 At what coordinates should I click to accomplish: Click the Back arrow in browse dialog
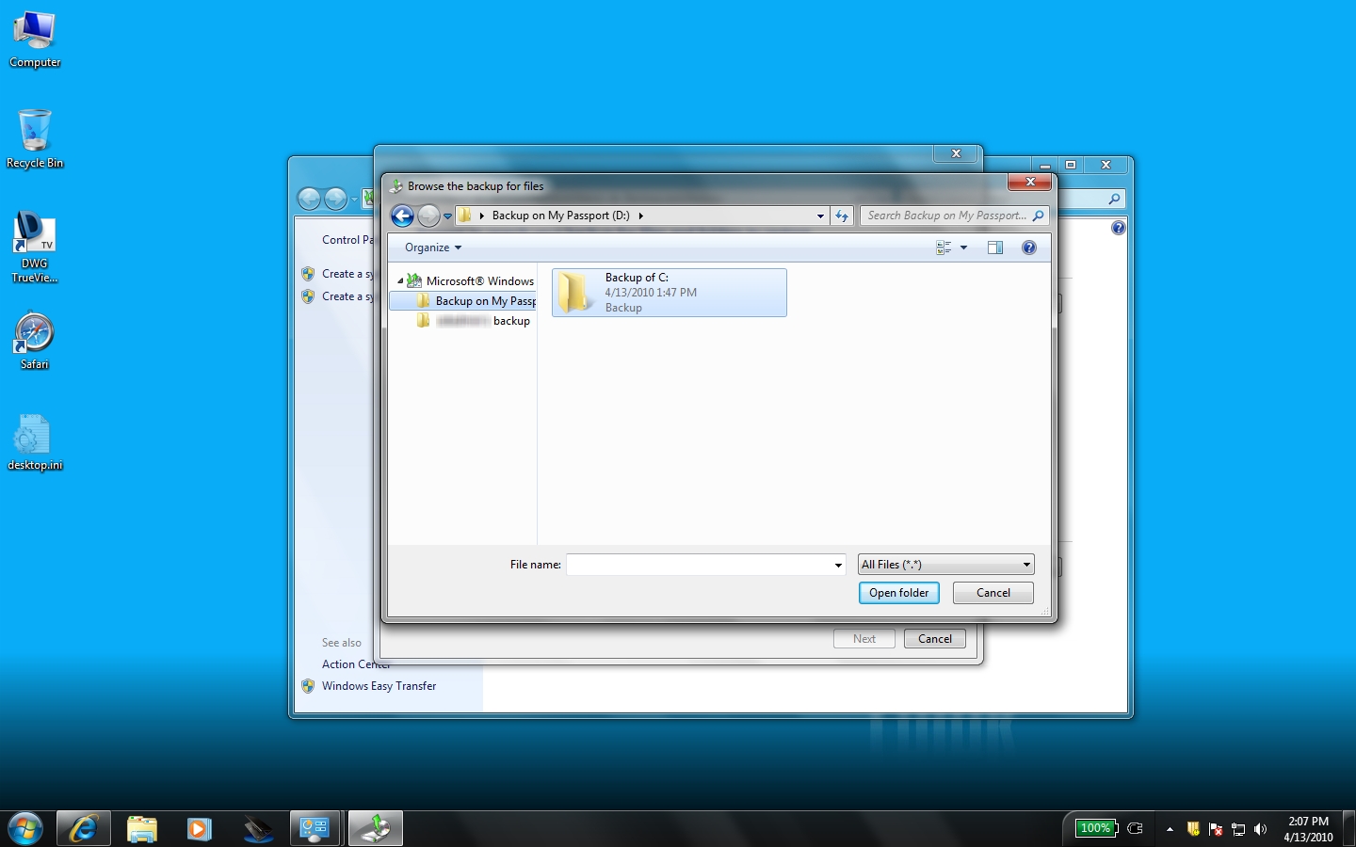tap(402, 216)
